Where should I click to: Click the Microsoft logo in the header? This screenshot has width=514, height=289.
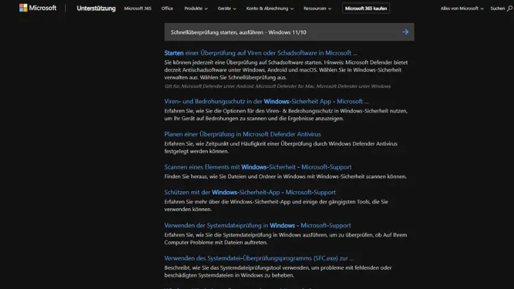point(38,8)
